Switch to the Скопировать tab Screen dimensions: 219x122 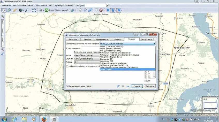point(146,39)
